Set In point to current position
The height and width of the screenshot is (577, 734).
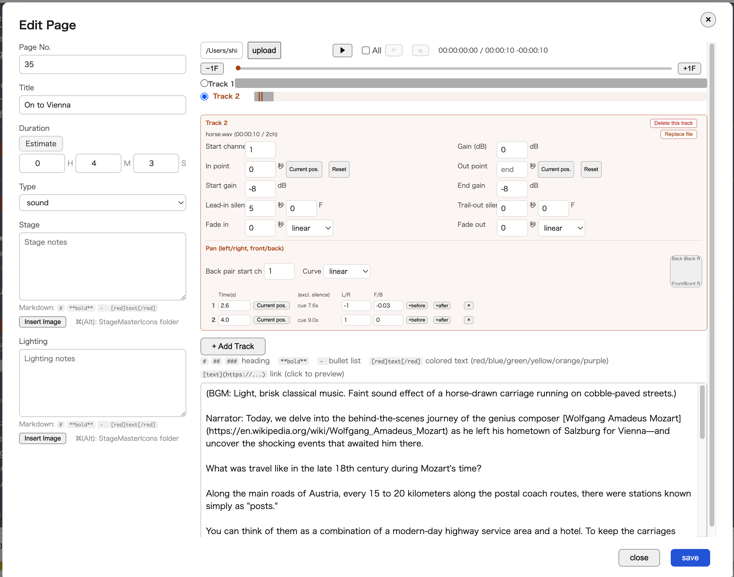click(x=304, y=169)
